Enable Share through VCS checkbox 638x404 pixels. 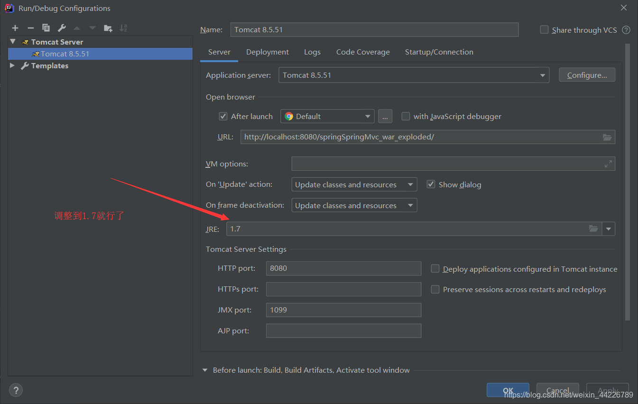click(x=544, y=29)
